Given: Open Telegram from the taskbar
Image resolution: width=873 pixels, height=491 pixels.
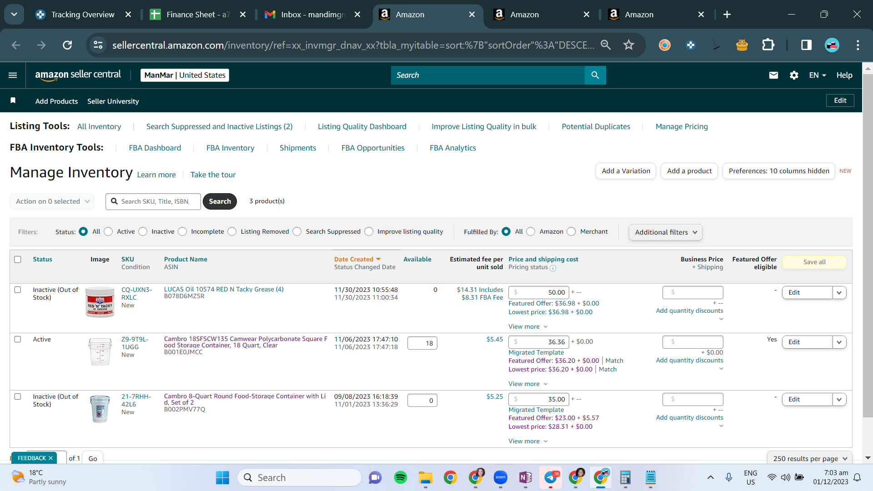Looking at the screenshot, I should tap(551, 477).
